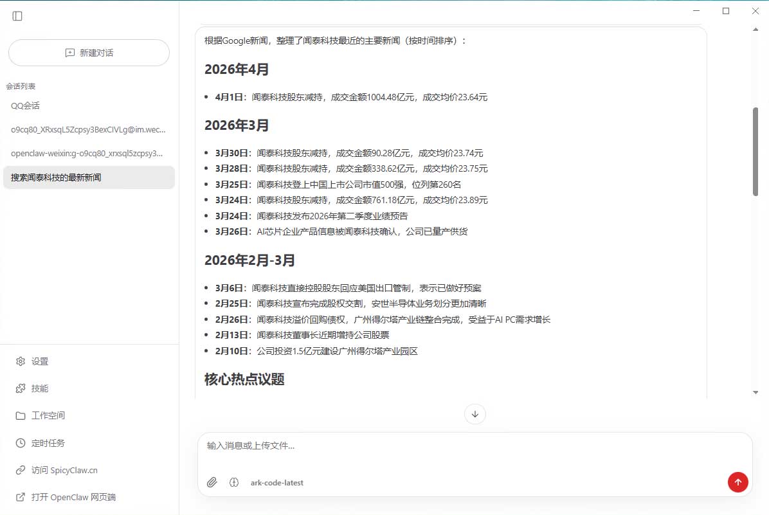Minimize the application window

[696, 11]
